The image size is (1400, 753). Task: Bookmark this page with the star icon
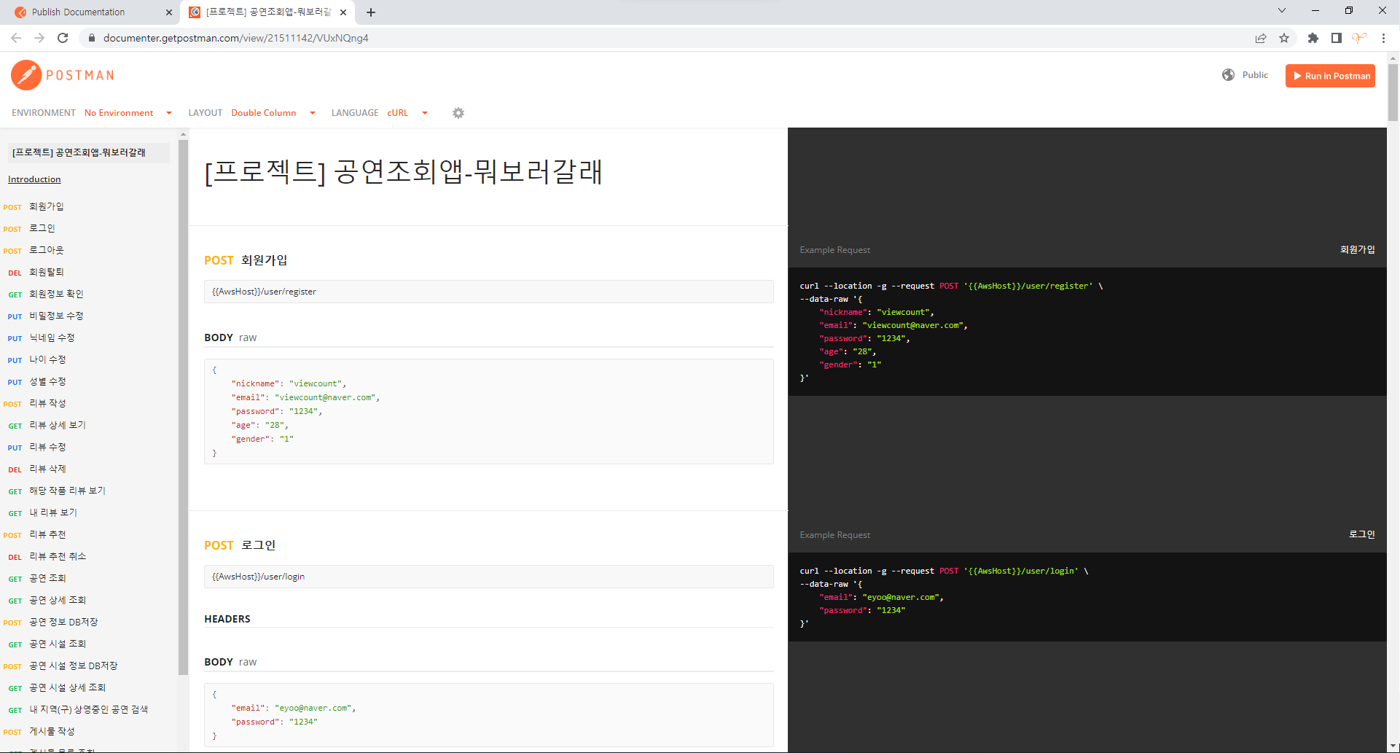point(1284,38)
